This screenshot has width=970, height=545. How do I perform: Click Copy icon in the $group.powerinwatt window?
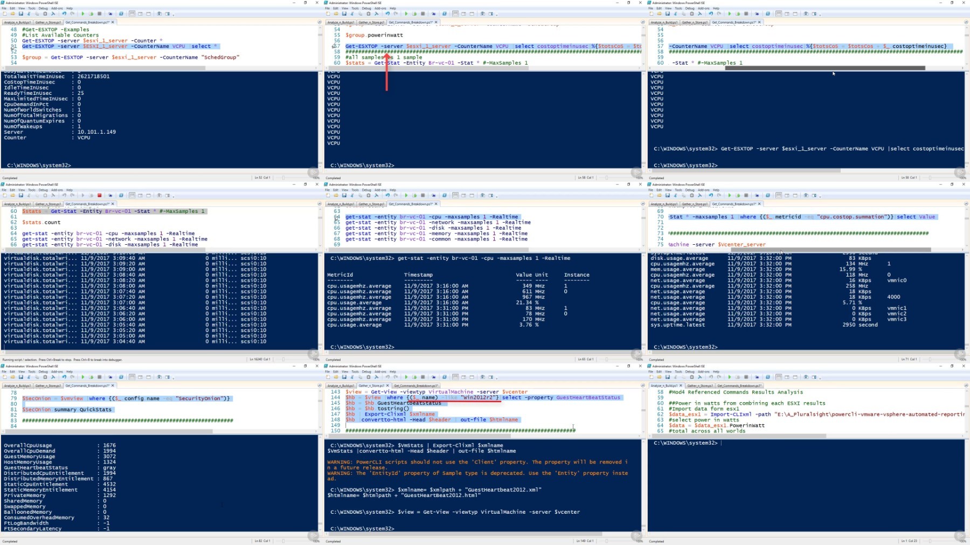click(x=361, y=14)
